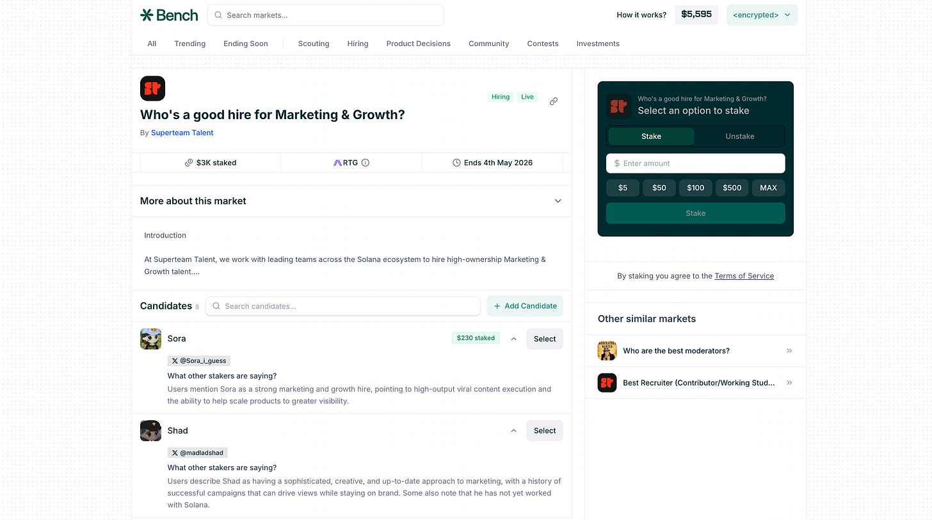The height and width of the screenshot is (520, 932).
Task: Select the Stake toggle option
Action: coord(651,136)
